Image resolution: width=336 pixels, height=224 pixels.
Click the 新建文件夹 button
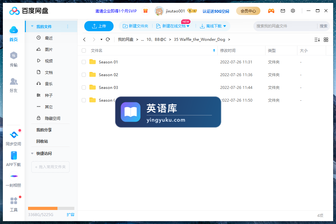[135, 26]
